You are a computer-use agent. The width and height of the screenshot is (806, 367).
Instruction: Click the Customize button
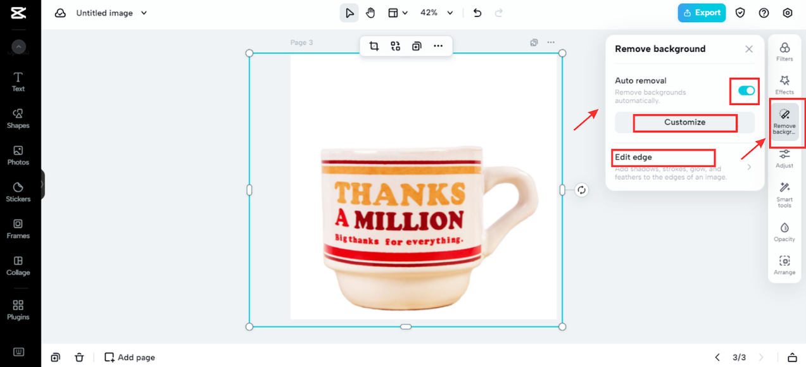pos(684,122)
